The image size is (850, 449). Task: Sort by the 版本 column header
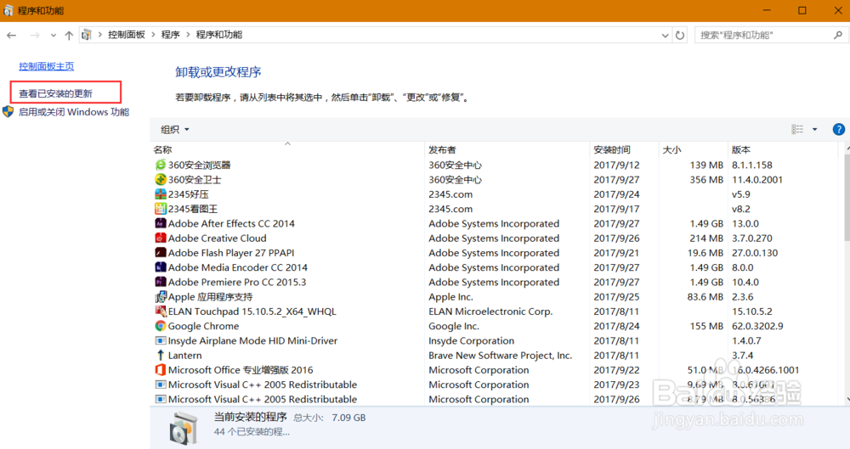(x=783, y=149)
